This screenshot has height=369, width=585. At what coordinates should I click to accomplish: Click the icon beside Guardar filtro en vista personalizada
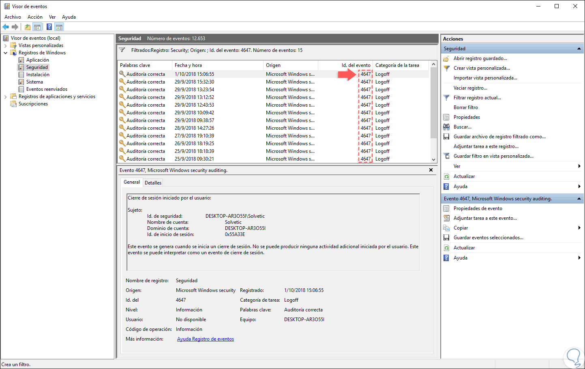pos(446,156)
